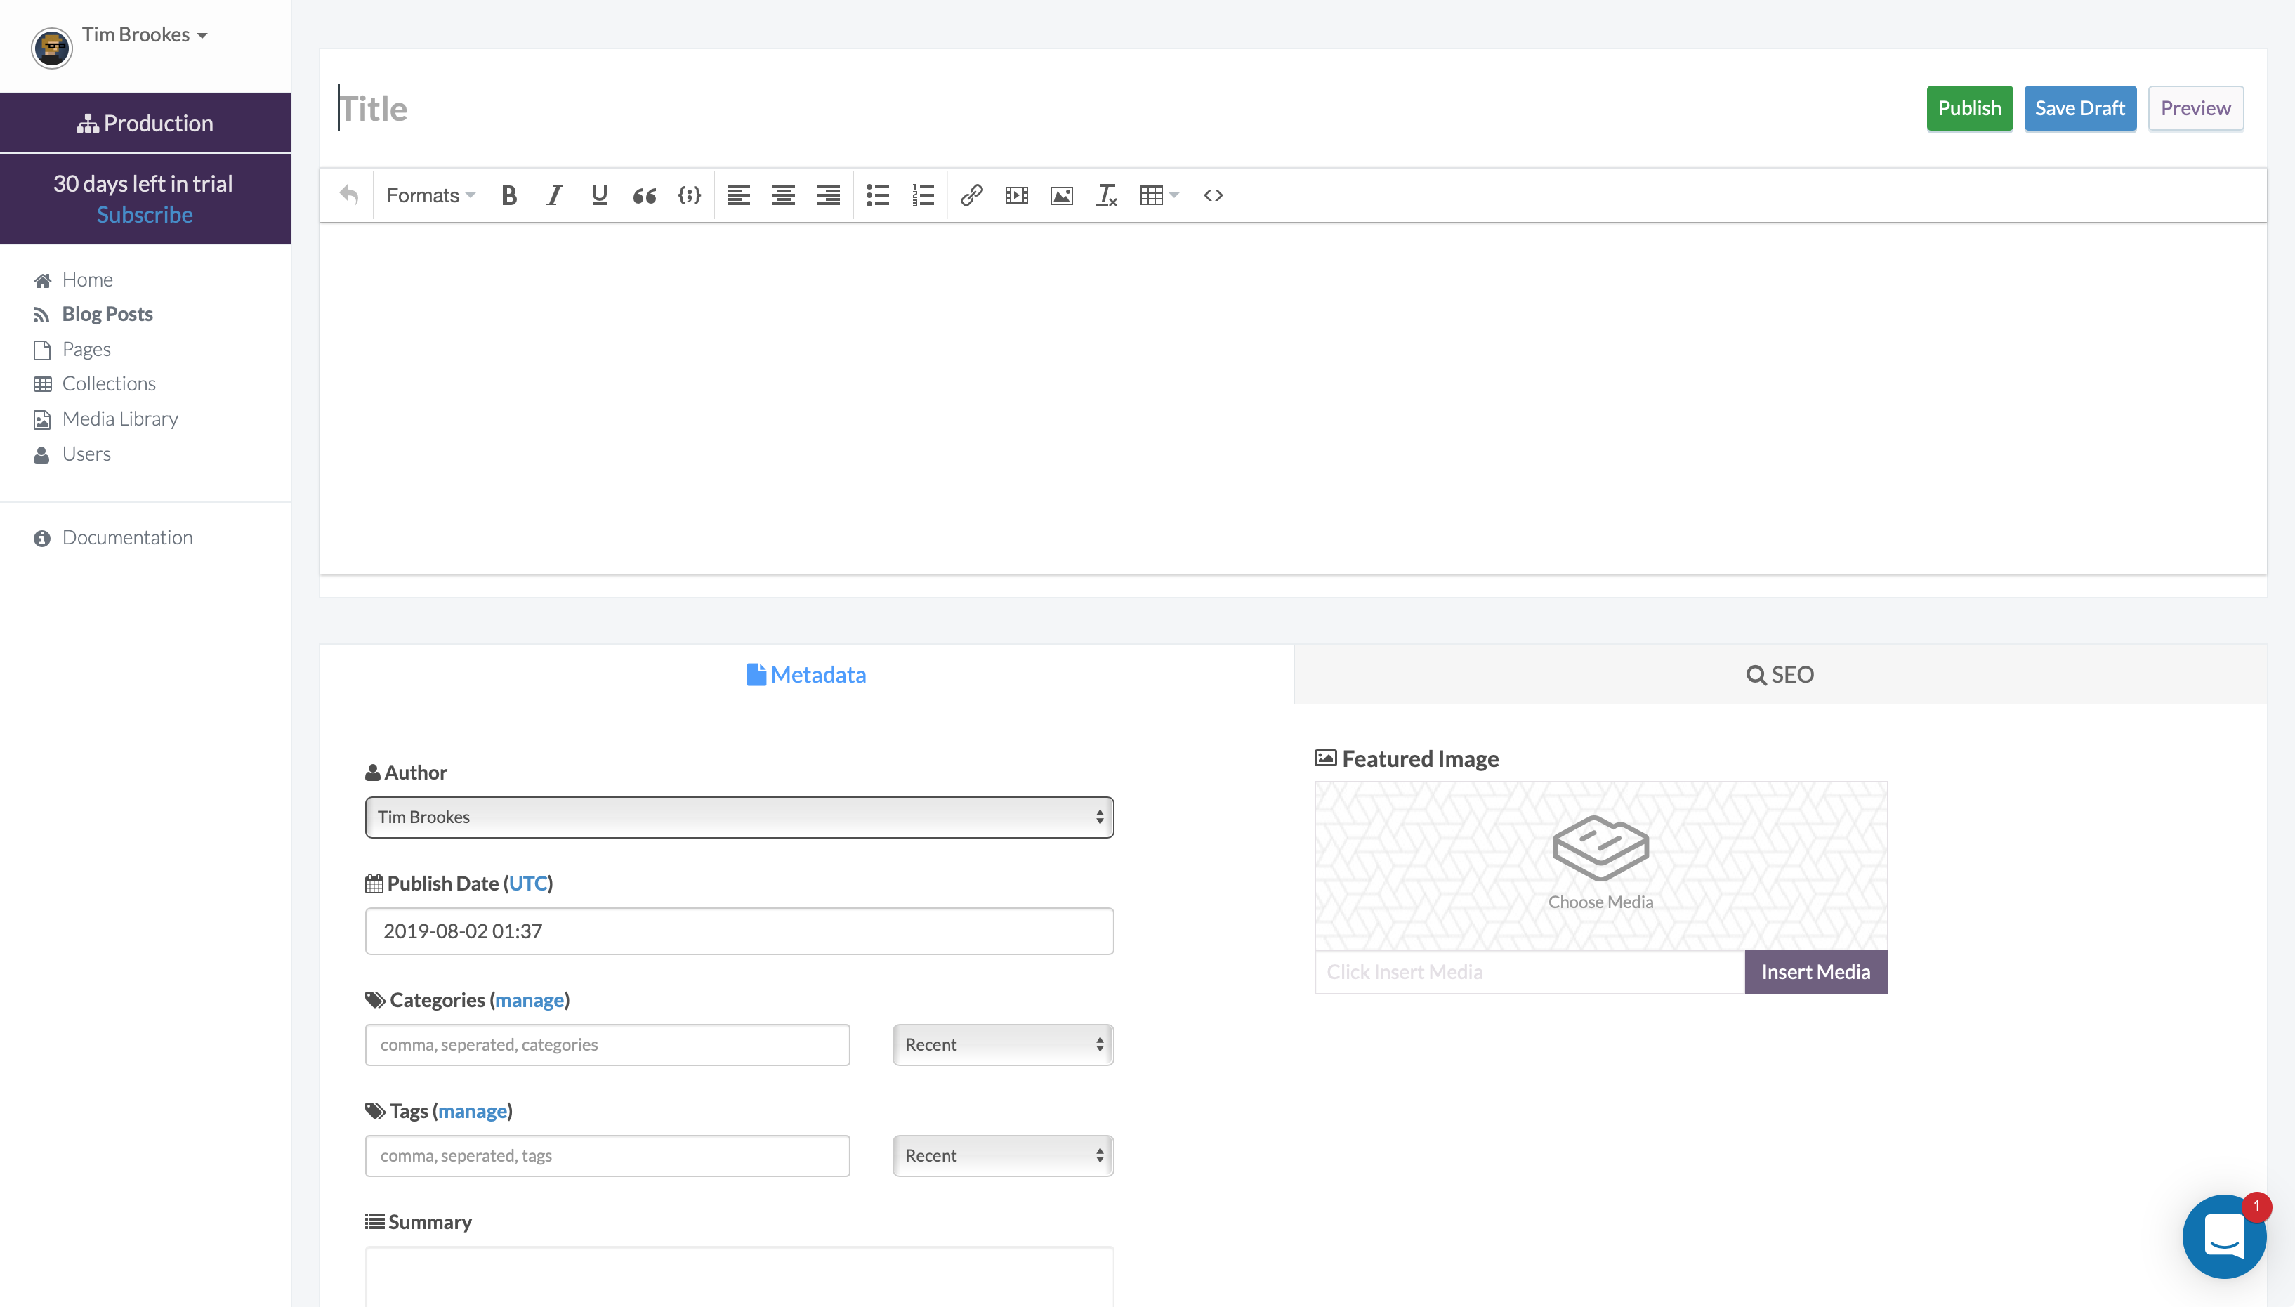Viewport: 2295px width, 1307px height.
Task: Insert a hyperlink with link icon
Action: tap(971, 195)
